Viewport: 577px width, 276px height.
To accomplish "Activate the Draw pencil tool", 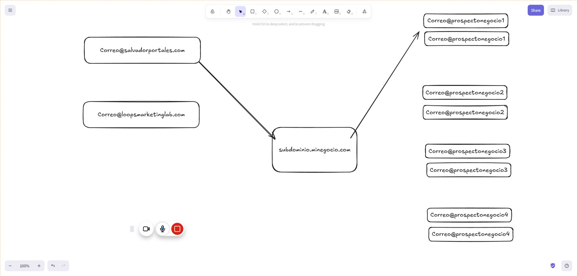I will pyautogui.click(x=313, y=12).
